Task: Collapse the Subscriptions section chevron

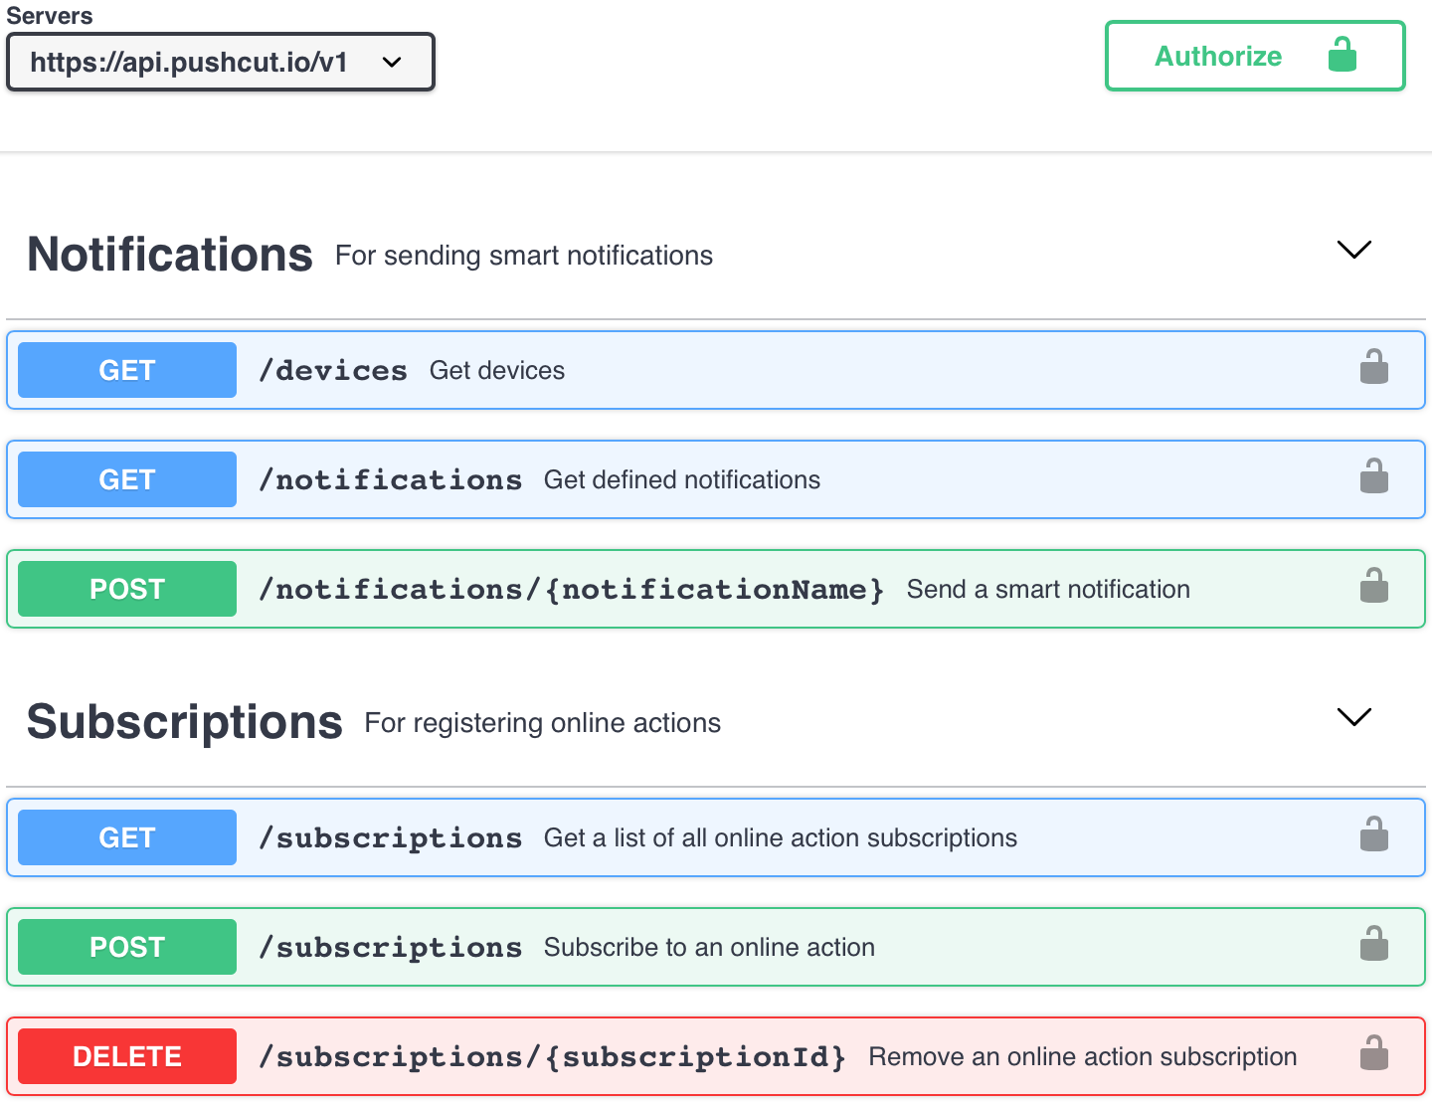Action: pyautogui.click(x=1353, y=718)
